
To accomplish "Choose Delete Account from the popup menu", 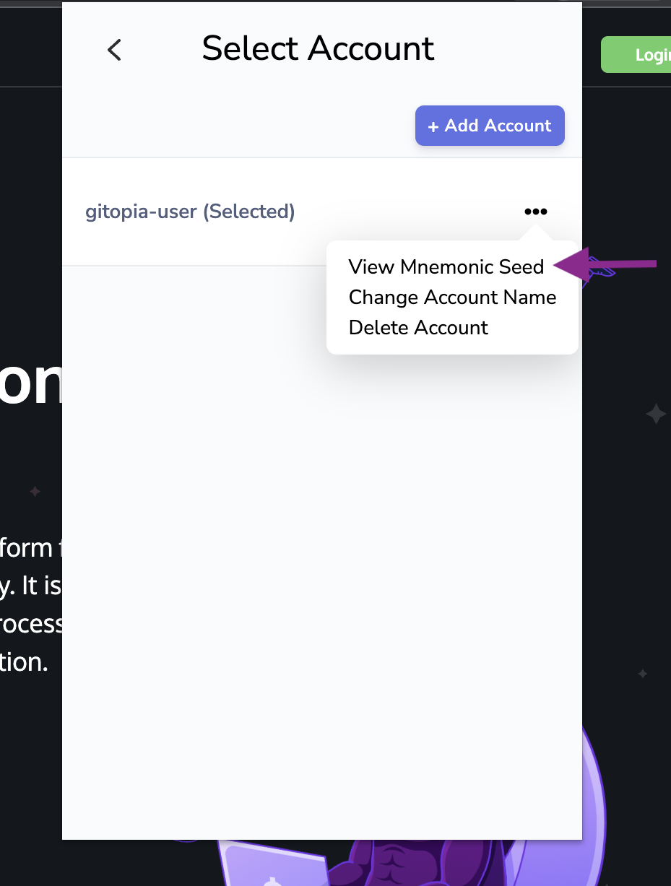I will 418,328.
